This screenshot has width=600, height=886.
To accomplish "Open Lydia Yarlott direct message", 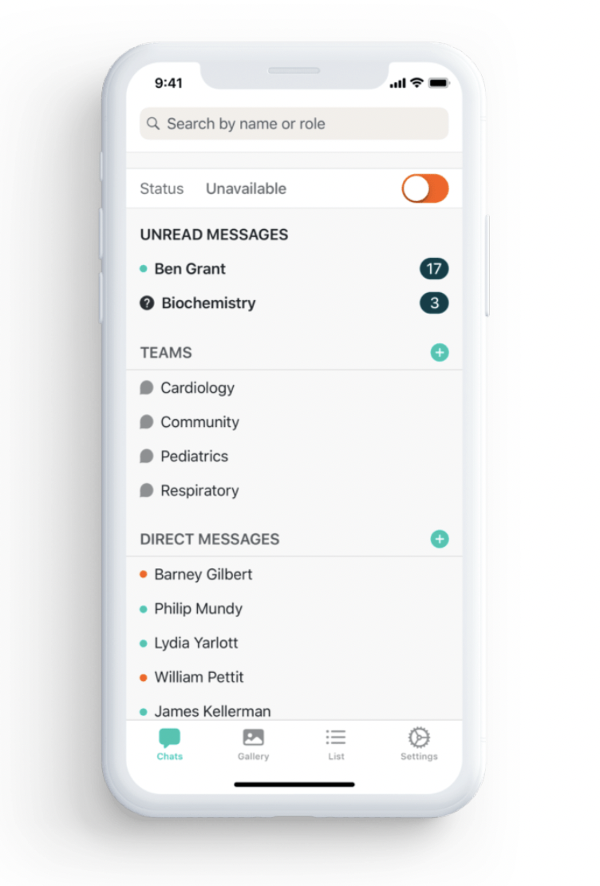I will click(294, 643).
